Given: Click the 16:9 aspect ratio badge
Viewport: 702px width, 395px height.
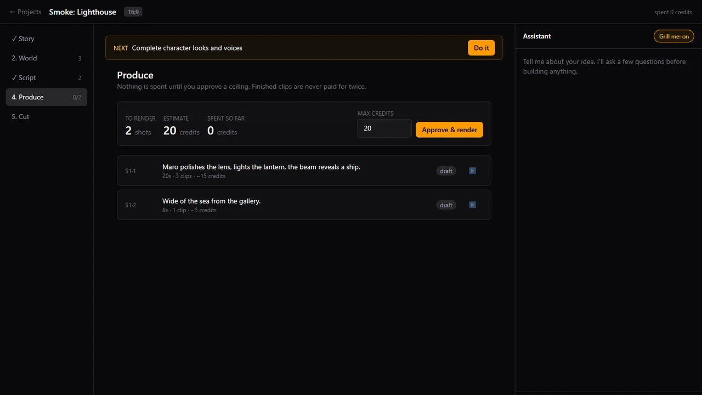Looking at the screenshot, I should click(x=133, y=12).
